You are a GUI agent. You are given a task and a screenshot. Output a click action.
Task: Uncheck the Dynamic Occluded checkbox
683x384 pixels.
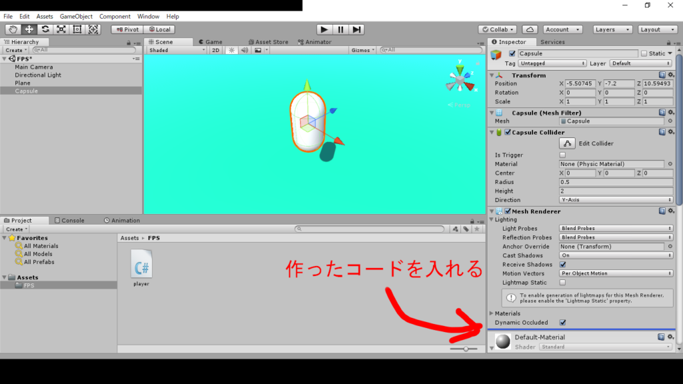pos(562,322)
